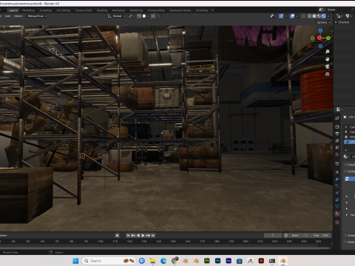355x266 pixels.
Task: Switch to Material Preview viewport shading
Action: [319, 16]
